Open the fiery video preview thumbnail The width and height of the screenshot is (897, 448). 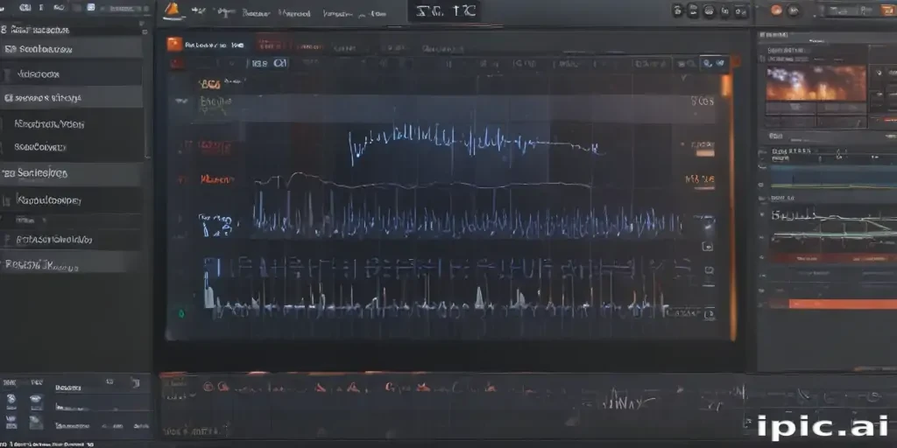click(x=816, y=83)
